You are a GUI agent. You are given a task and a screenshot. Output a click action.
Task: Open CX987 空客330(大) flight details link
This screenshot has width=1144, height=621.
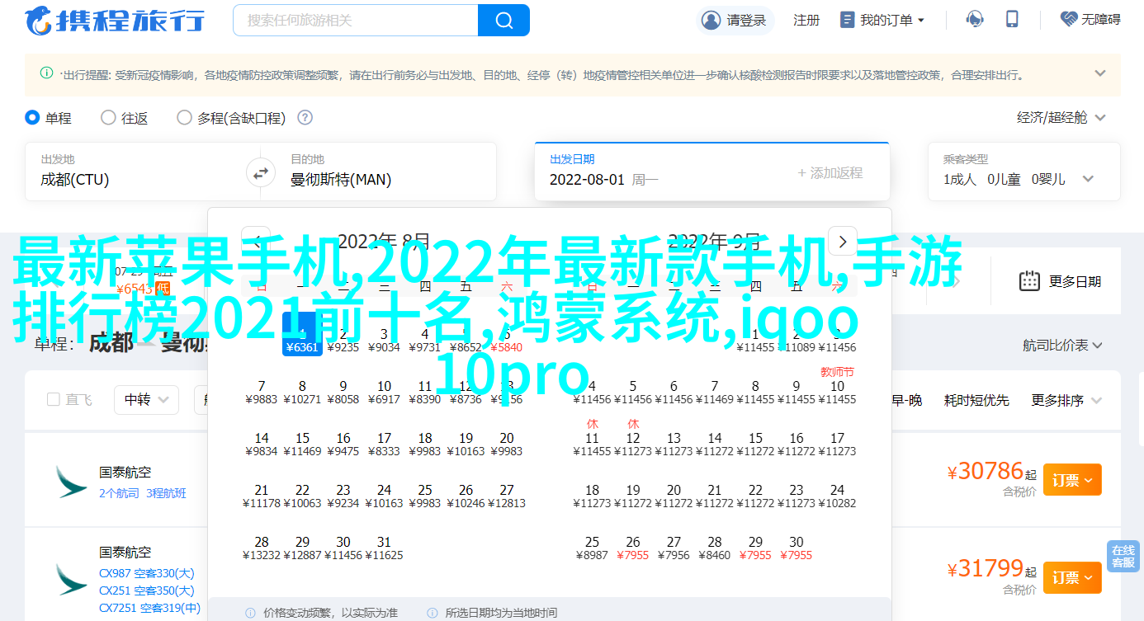[147, 573]
